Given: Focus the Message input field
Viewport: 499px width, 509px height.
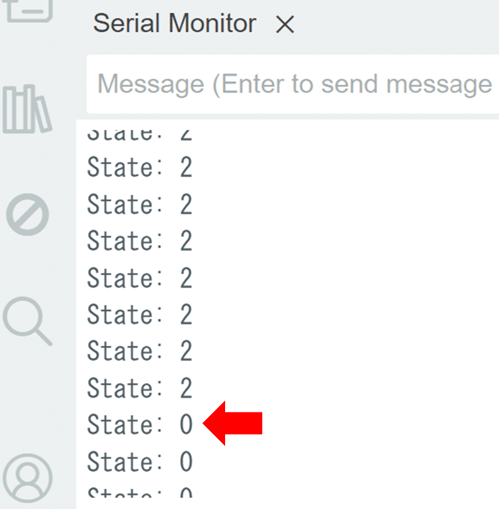Looking at the screenshot, I should [x=293, y=84].
